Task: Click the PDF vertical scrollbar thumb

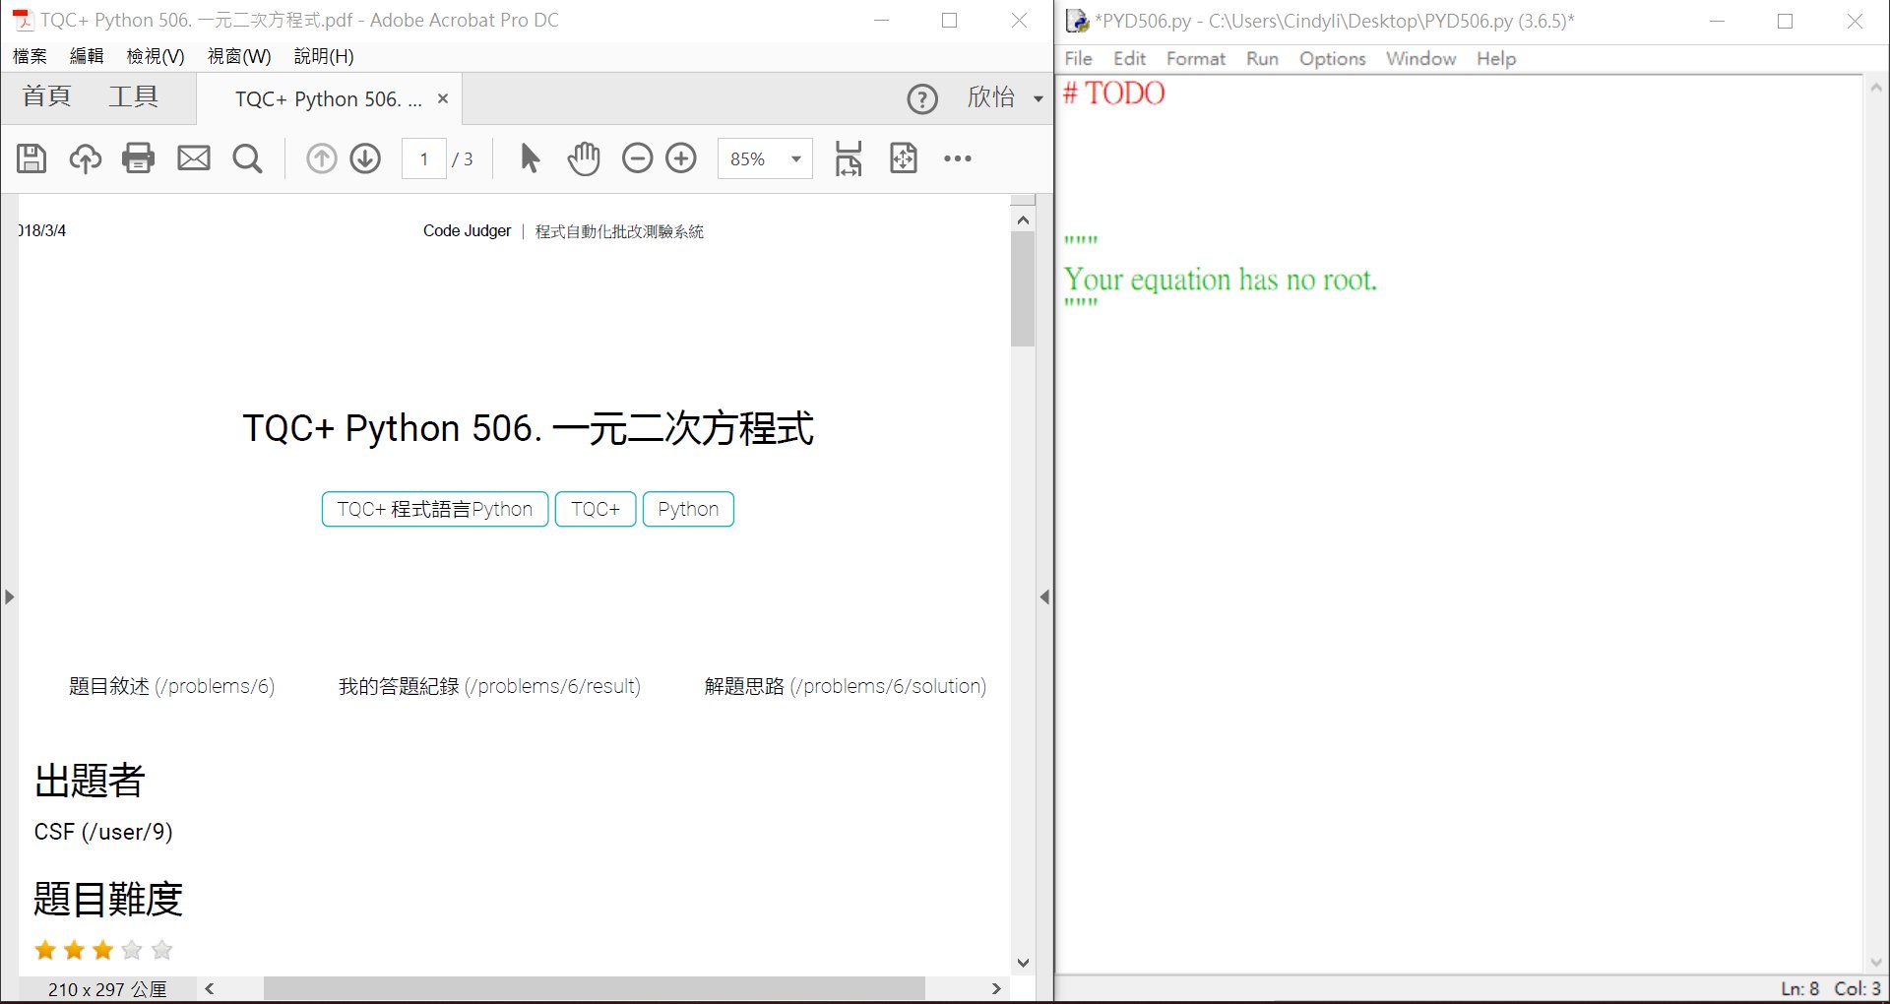Action: [1023, 289]
